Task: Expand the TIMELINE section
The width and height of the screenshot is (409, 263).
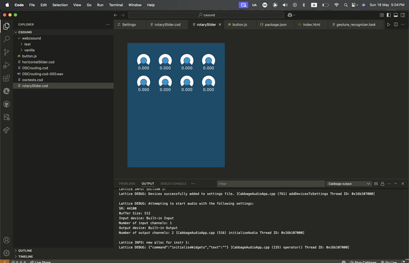Action: (x=63, y=256)
